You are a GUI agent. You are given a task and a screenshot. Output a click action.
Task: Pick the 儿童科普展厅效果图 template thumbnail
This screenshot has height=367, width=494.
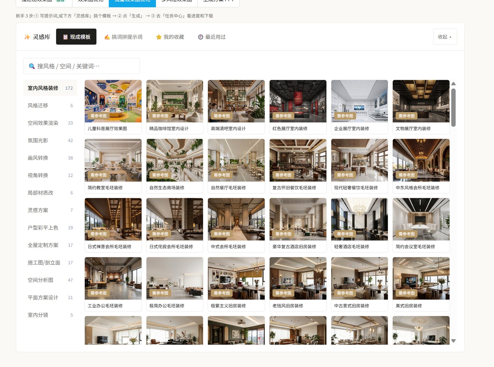point(113,101)
